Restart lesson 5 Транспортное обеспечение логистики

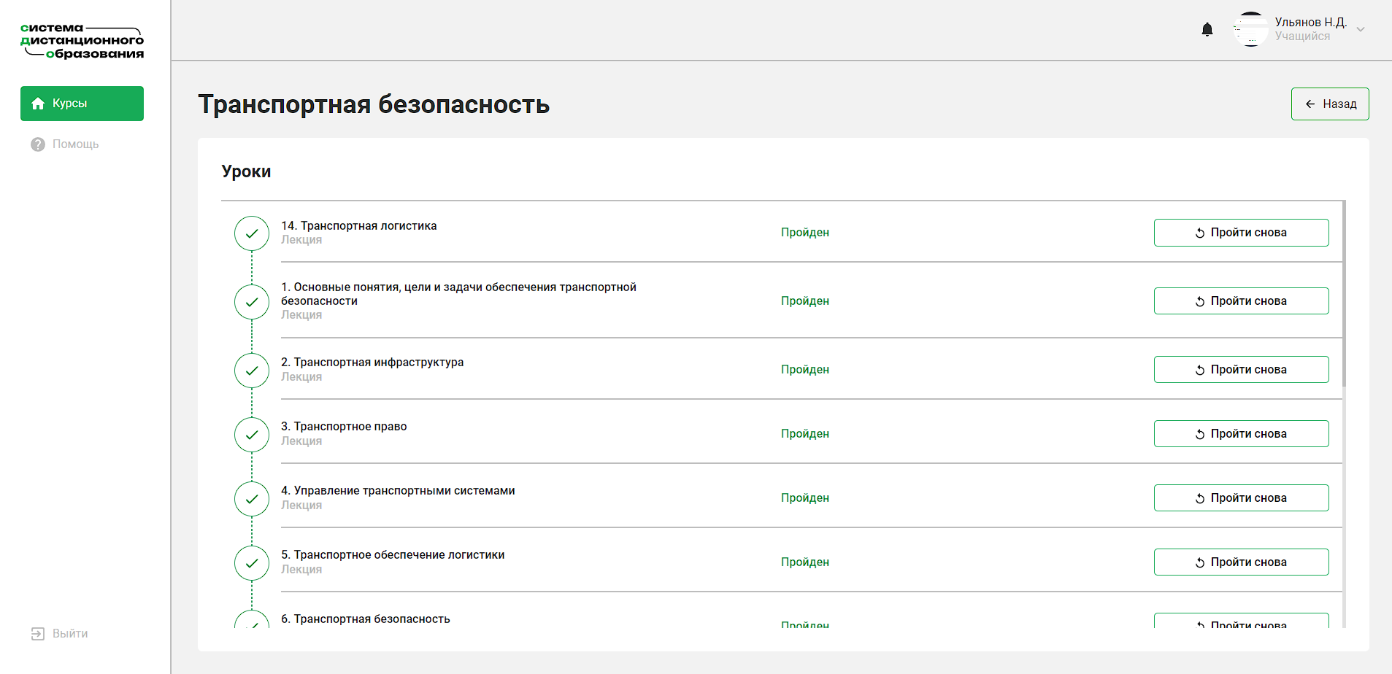click(x=1241, y=562)
